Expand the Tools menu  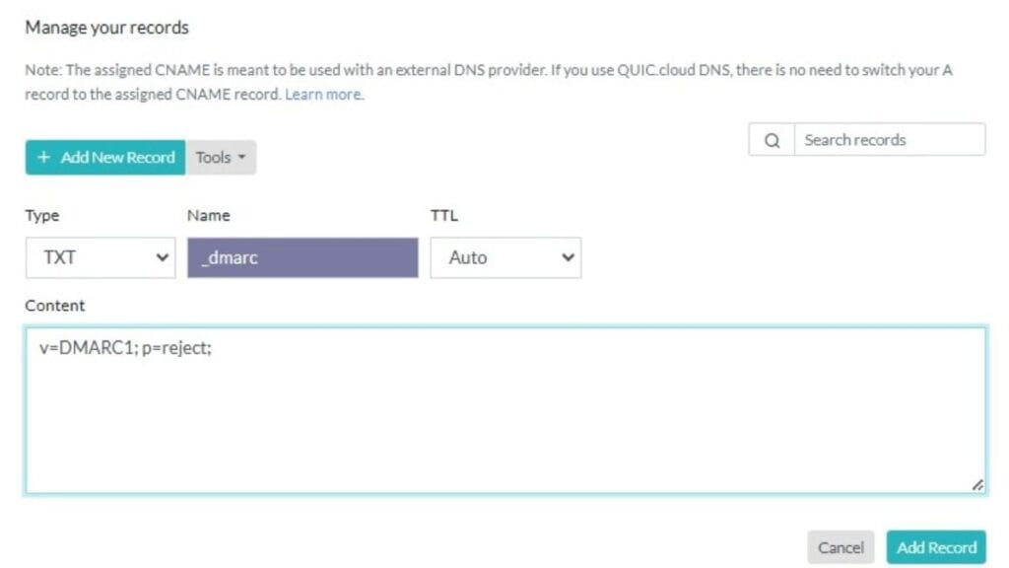pyautogui.click(x=222, y=157)
